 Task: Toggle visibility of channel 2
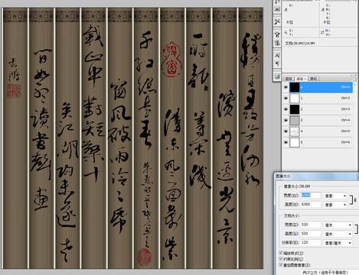click(286, 109)
